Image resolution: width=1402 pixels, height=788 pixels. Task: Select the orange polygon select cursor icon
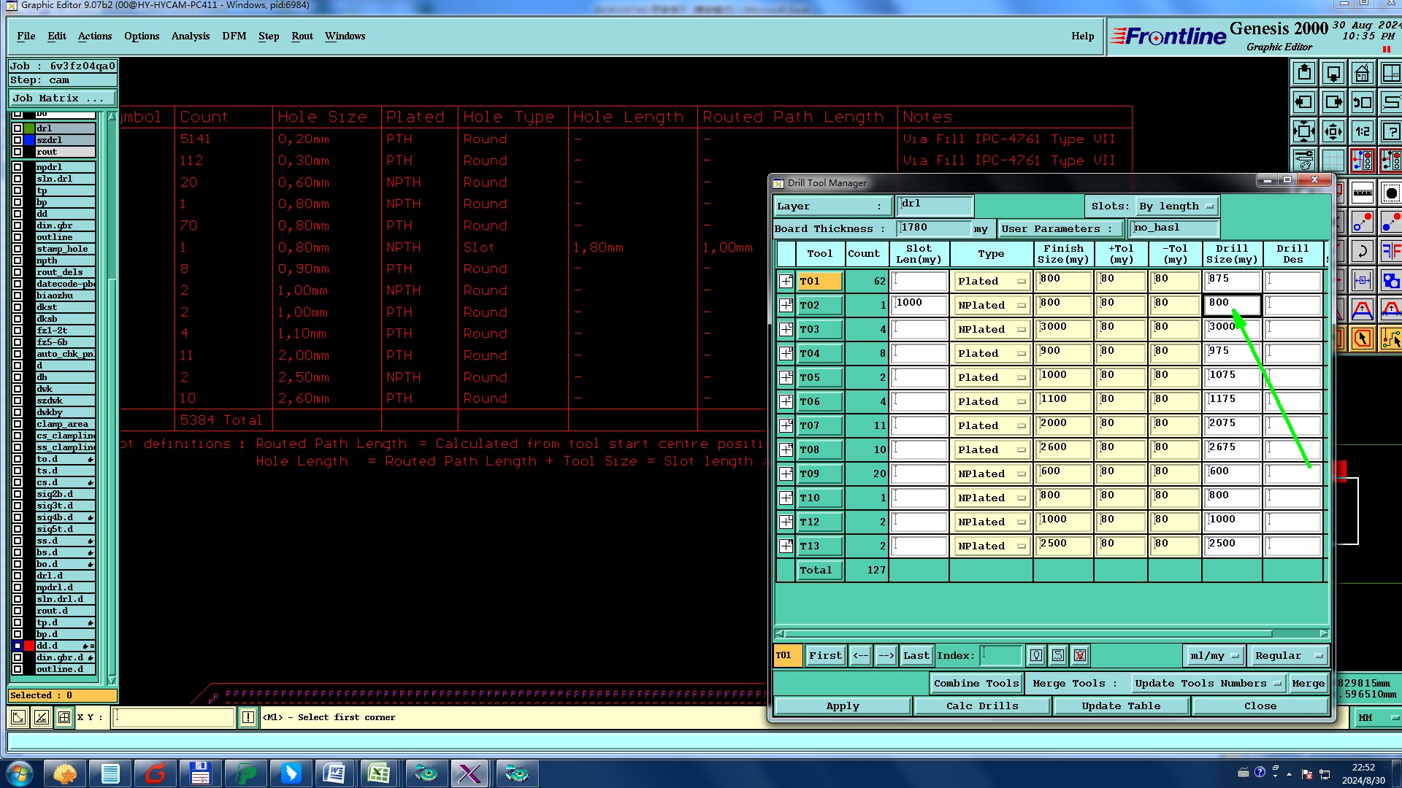click(1362, 339)
